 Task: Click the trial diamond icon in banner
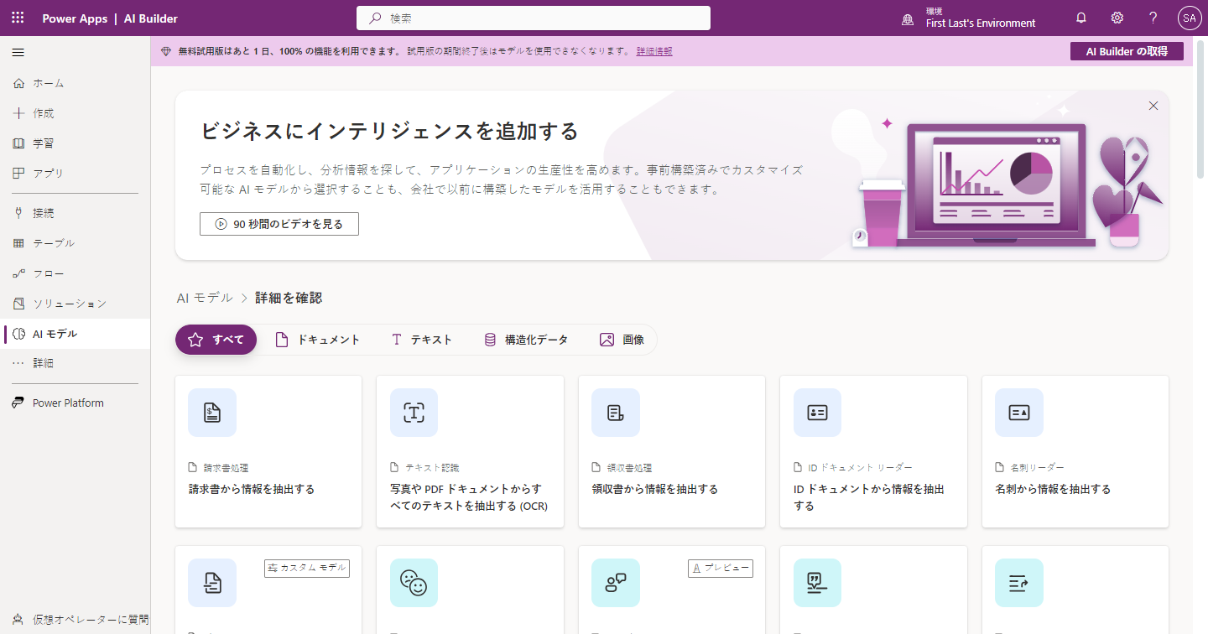[x=166, y=51]
